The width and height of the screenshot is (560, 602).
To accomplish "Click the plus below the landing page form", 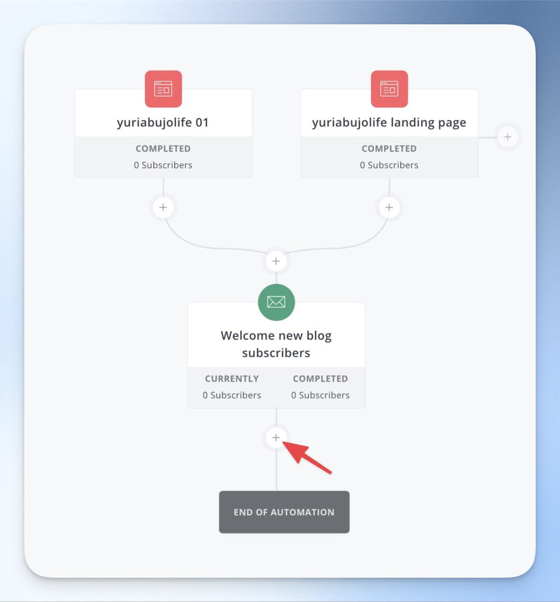I will 390,208.
